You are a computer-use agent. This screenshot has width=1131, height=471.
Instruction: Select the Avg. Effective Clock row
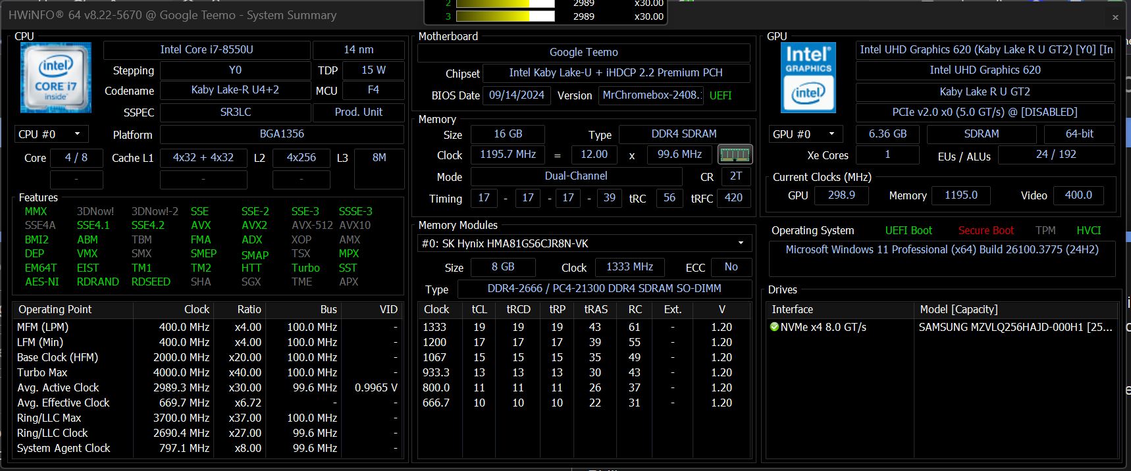coord(207,403)
